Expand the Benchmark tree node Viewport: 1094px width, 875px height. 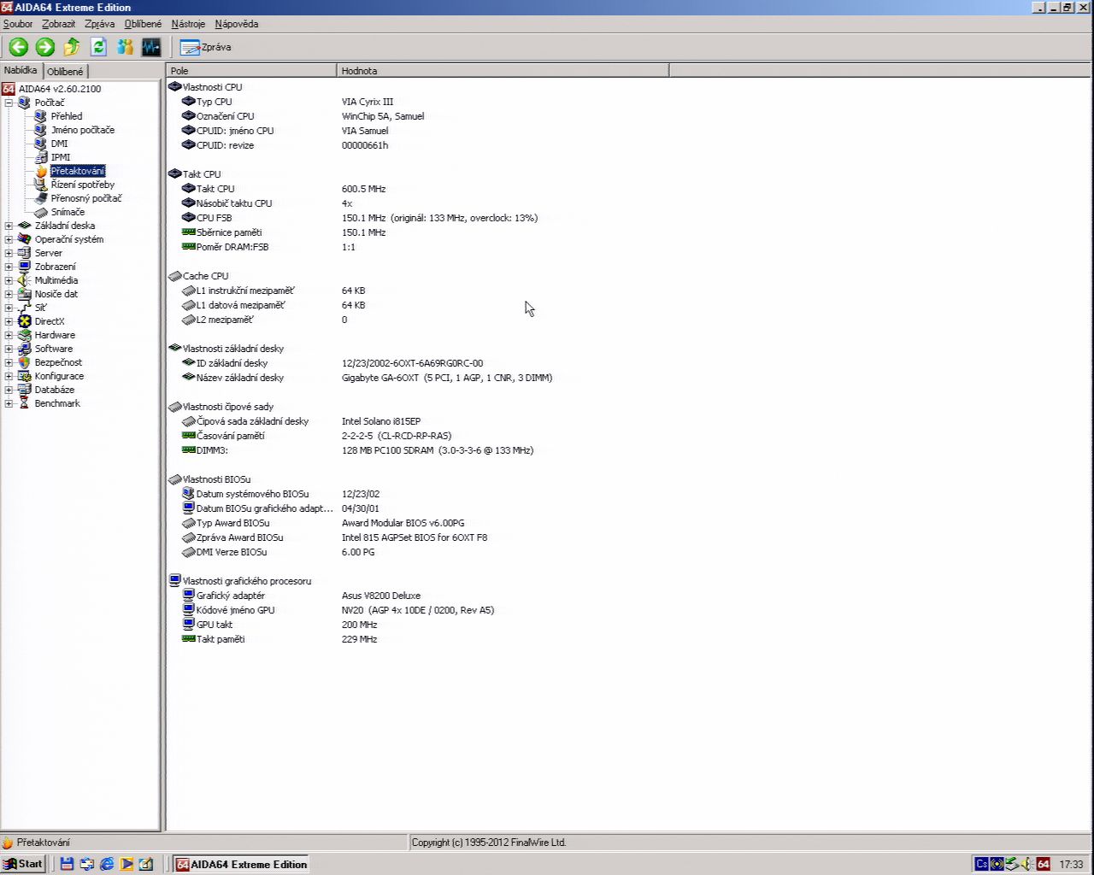coord(9,403)
